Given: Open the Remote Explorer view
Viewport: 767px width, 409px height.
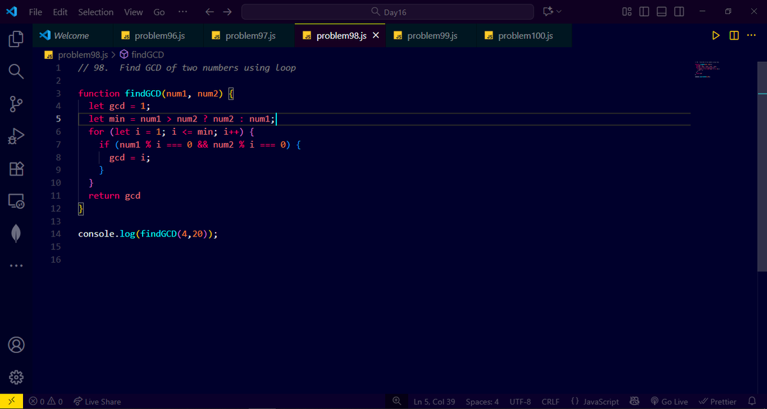Looking at the screenshot, I should pos(16,201).
